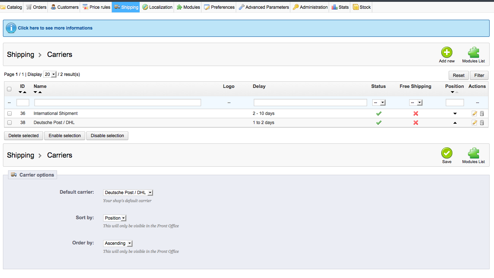
Task: Click the Delete selected button
Action: point(23,136)
